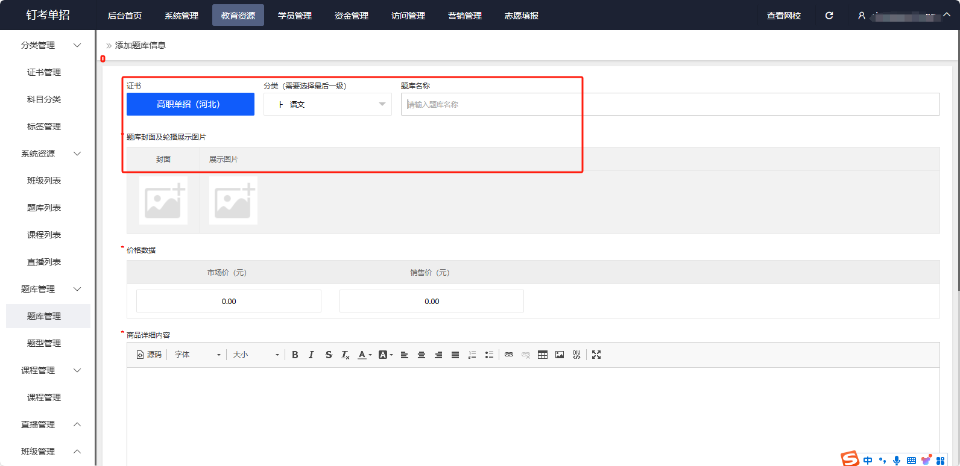The height and width of the screenshot is (466, 960).
Task: Click the 题库名称 name input field
Action: click(670, 104)
